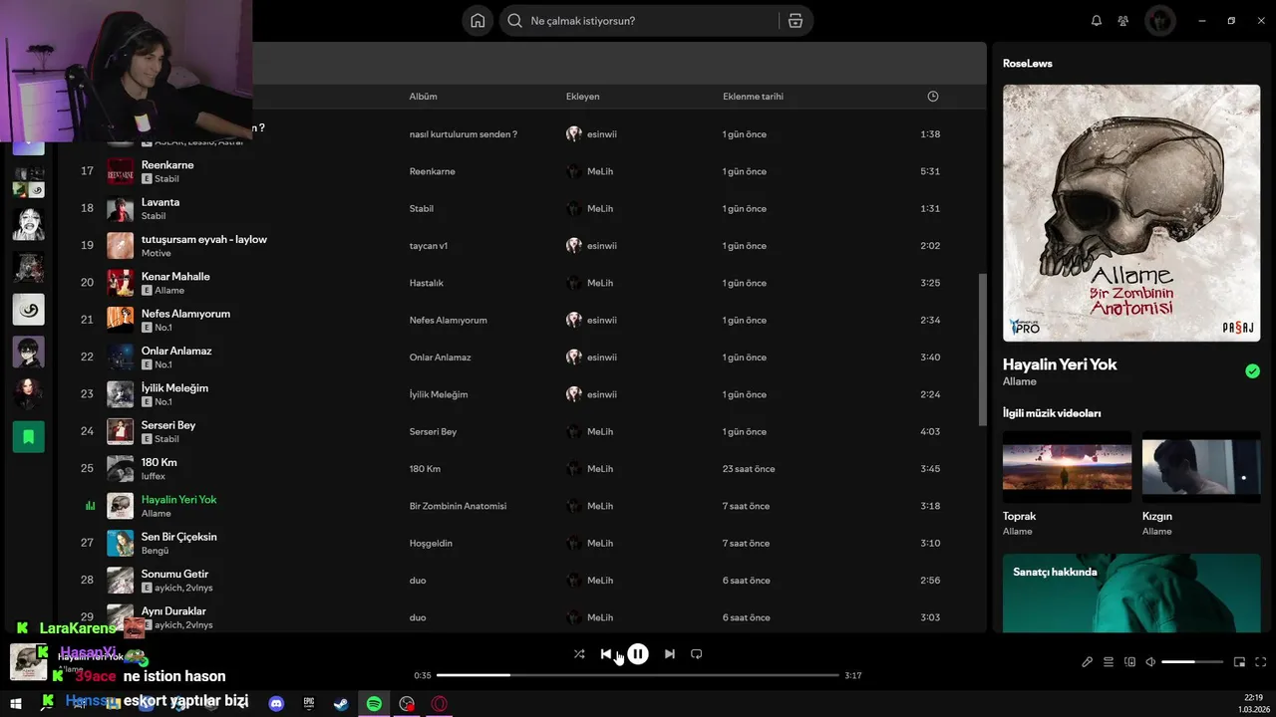Open esinwii's profile on the Nefes Alamıyorum row
1276x717 pixels.
pyautogui.click(x=601, y=321)
